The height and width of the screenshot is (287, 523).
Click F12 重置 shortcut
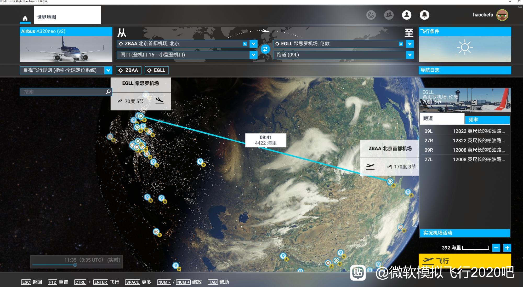coord(58,282)
